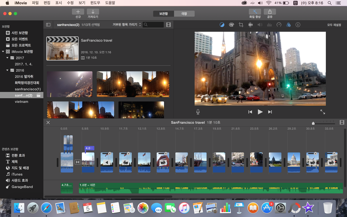
Task: Open the color correction palette tool
Action: point(231,25)
